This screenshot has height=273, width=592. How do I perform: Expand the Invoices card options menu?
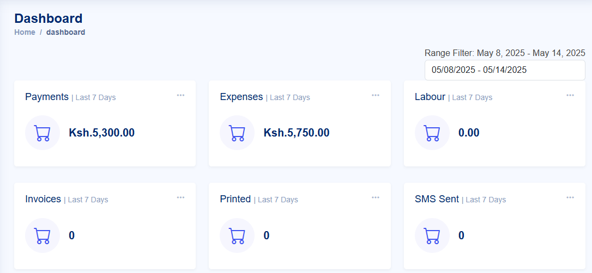tap(180, 197)
